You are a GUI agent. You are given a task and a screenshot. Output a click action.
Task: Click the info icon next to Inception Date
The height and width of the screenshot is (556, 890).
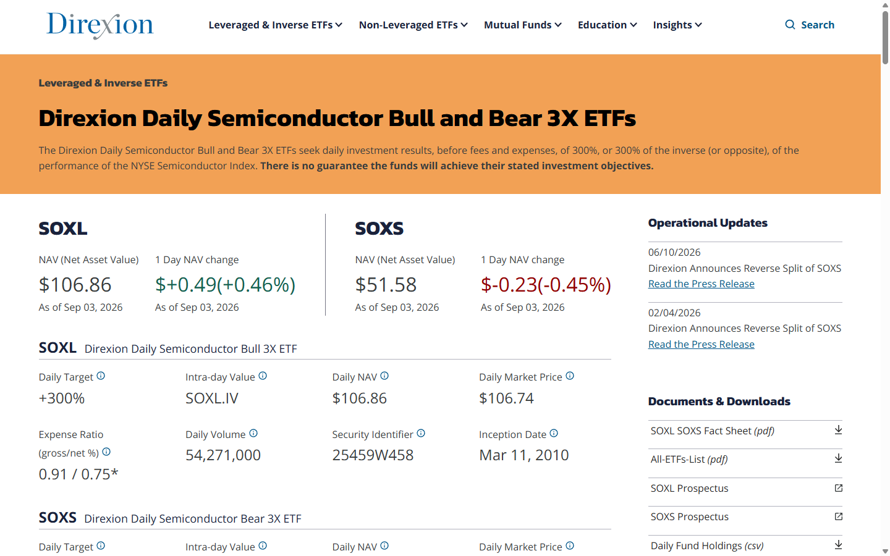[x=554, y=433]
